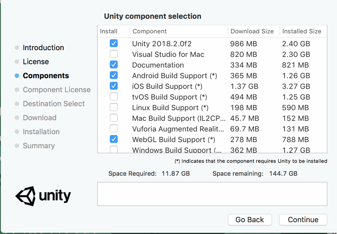Click the '11.87 GB' space required value
Viewport: 337px width, 234px height.
(x=176, y=173)
